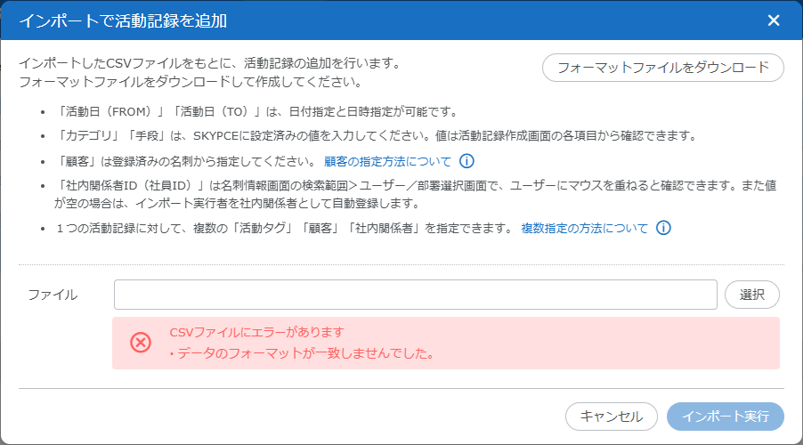Screen dimensions: 803x445
Task: Open the 複数指定の方法について link
Action: [584, 228]
